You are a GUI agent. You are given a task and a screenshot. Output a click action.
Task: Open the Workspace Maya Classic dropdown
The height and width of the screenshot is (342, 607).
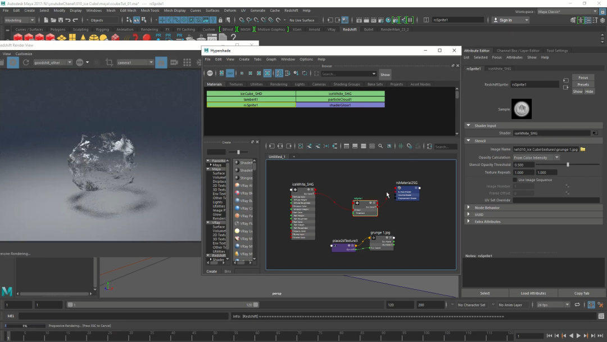tap(567, 12)
